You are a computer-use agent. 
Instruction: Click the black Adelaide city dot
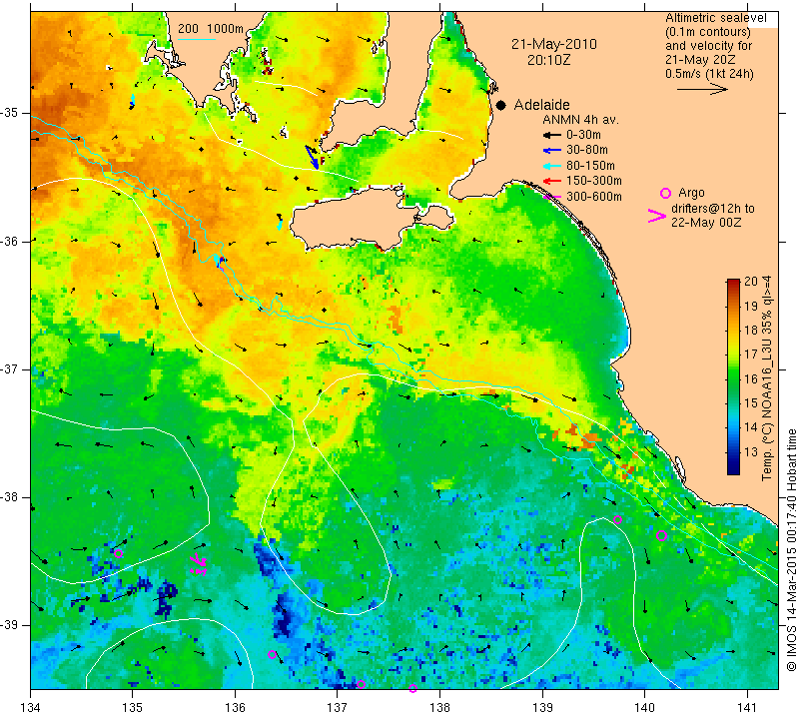(501, 105)
